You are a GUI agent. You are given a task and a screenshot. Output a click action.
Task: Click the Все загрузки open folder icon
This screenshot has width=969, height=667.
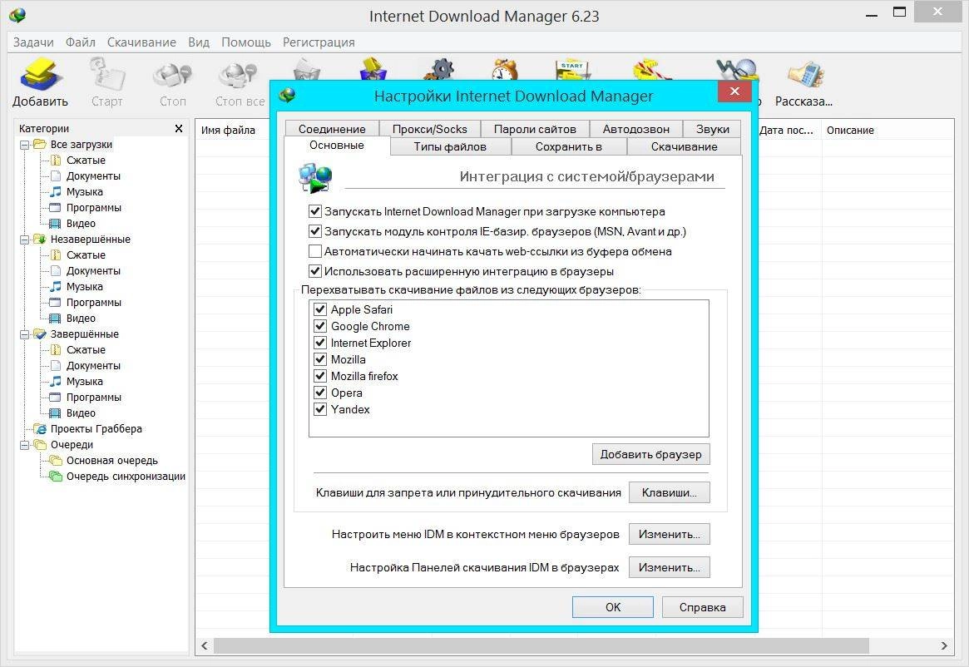coord(40,144)
